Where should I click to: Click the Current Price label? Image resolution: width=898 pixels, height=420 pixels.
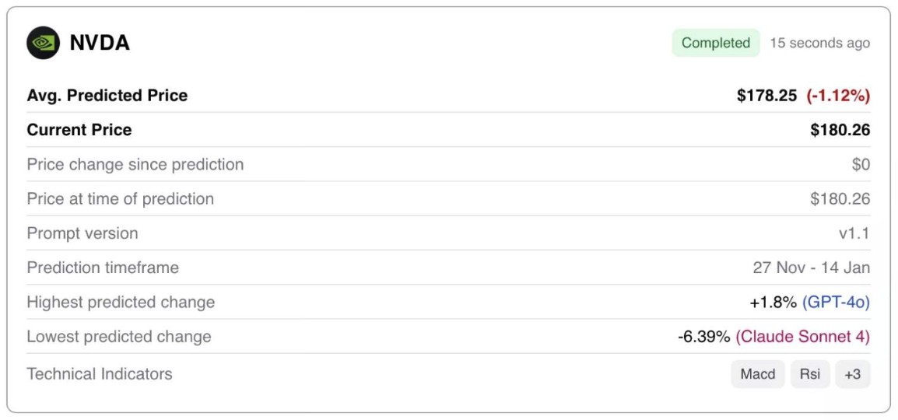(x=79, y=130)
